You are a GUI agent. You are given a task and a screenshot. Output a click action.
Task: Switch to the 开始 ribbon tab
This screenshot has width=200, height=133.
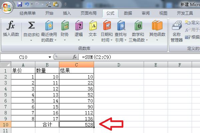coord(49,13)
